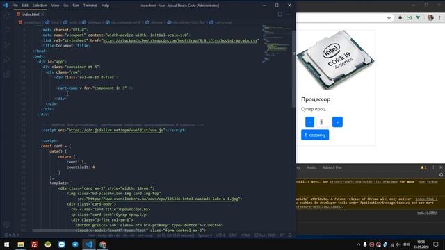Open the vuejs.org guide link in console

coord(364,182)
